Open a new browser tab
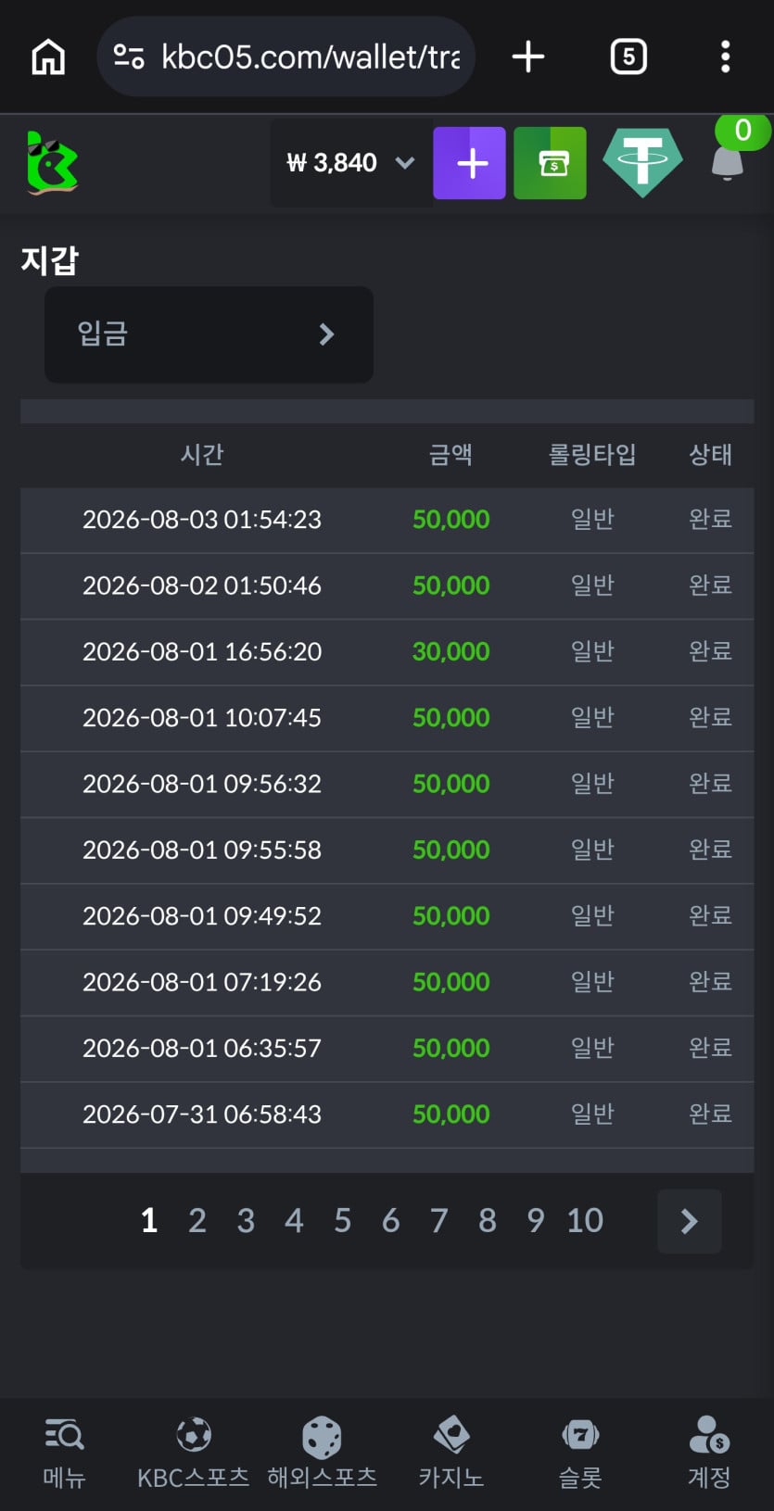 [x=528, y=57]
